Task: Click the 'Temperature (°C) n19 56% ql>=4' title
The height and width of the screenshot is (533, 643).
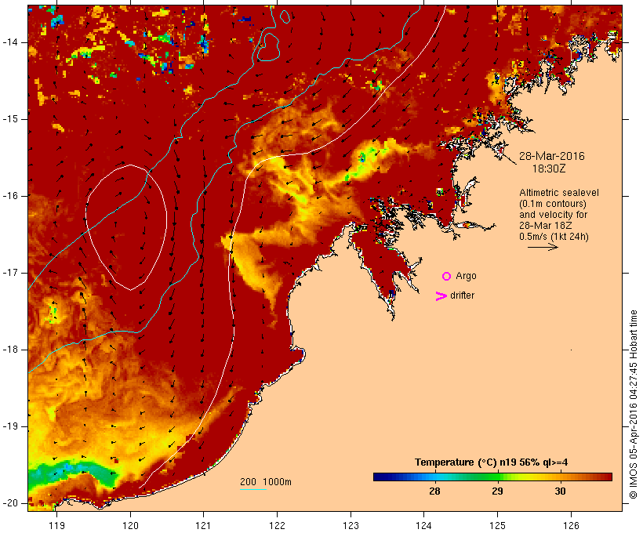Action: (x=492, y=462)
